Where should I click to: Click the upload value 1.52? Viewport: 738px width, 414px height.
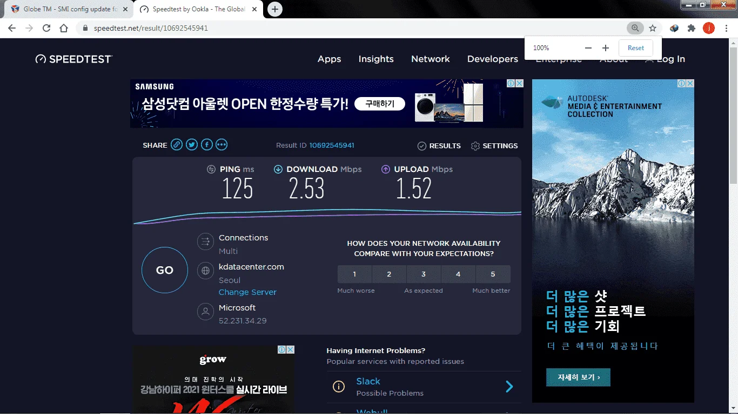[x=414, y=189]
